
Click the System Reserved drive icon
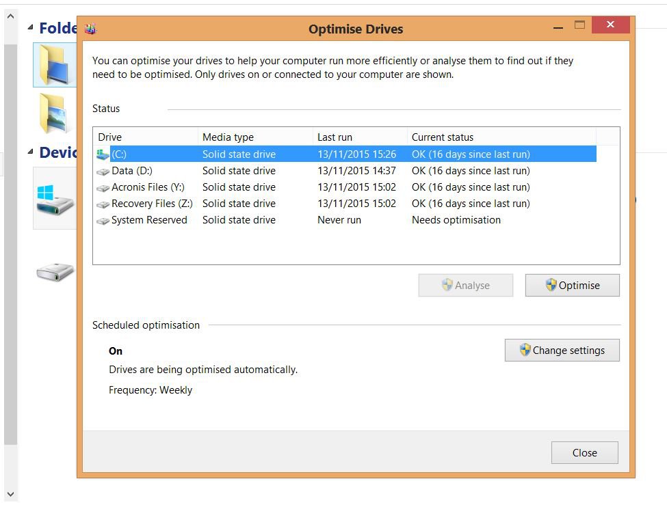coord(103,221)
